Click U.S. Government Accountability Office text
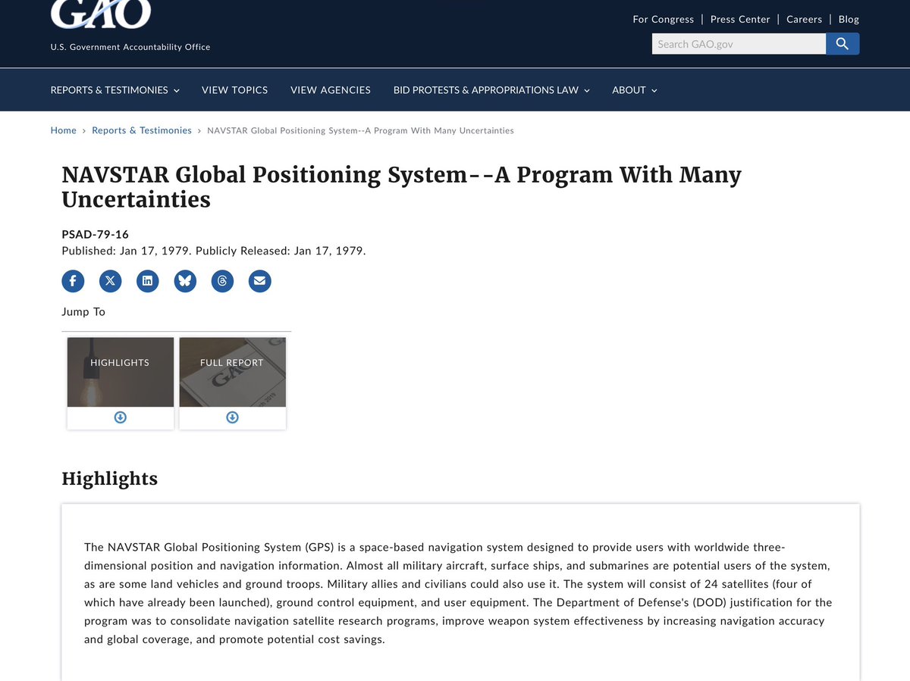This screenshot has width=910, height=681. click(130, 47)
